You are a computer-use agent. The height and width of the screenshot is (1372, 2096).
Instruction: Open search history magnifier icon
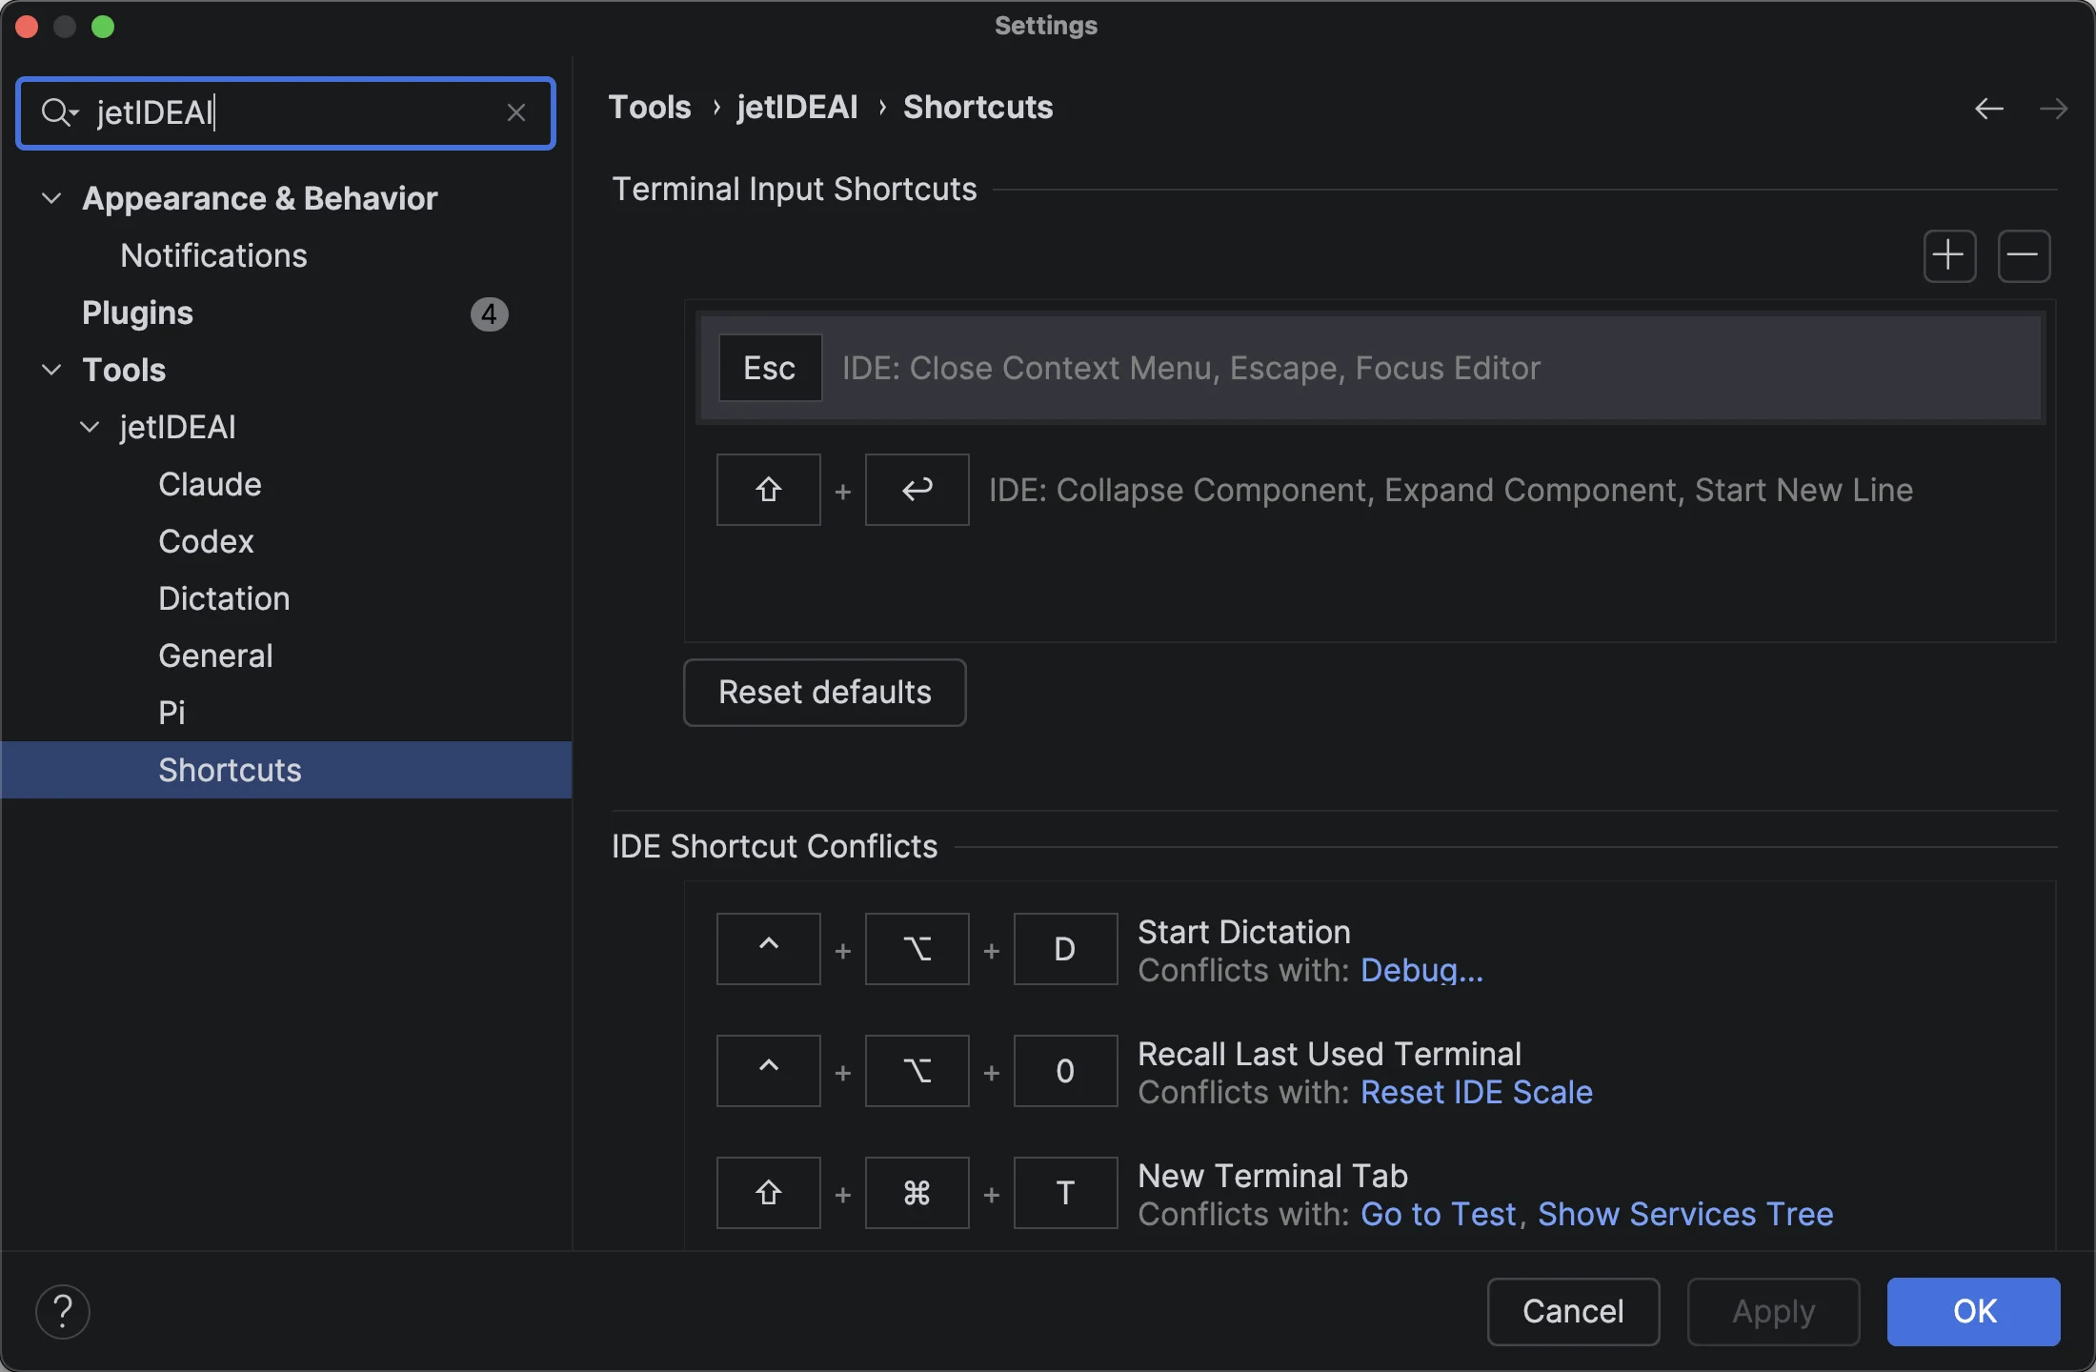coord(59,112)
